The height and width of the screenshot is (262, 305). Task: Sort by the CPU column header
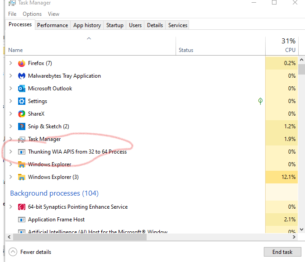tap(281, 46)
